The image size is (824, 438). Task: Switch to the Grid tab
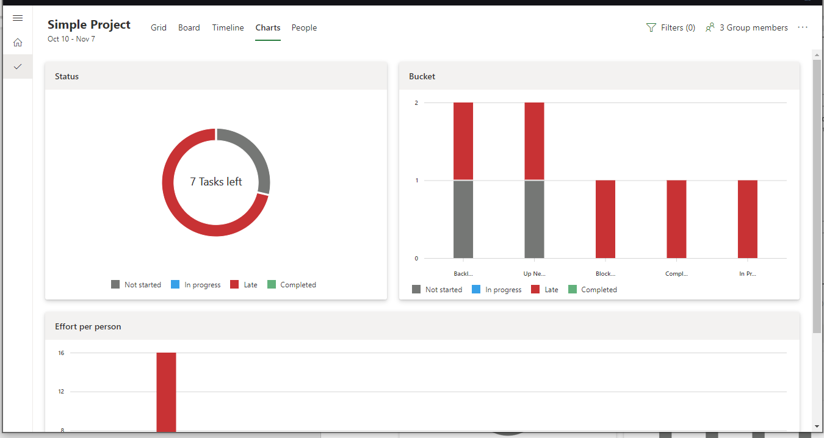(x=159, y=27)
